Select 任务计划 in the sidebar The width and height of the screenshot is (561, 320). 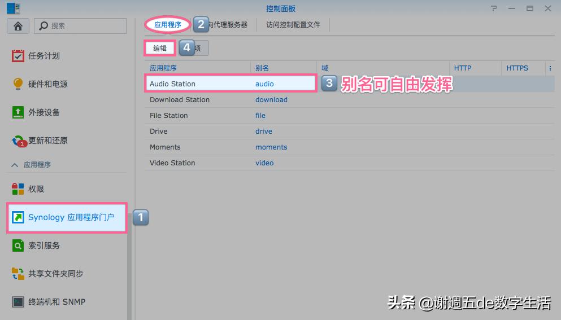tap(44, 56)
